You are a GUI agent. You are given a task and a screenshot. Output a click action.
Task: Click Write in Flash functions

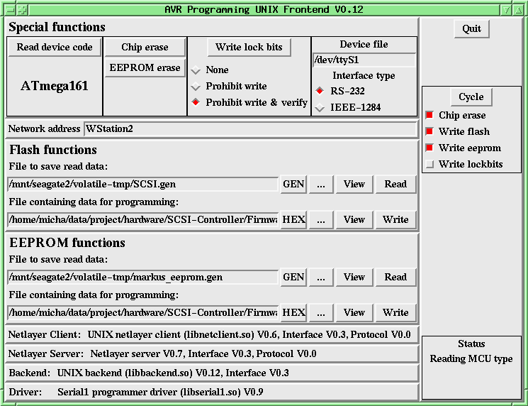[395, 219]
